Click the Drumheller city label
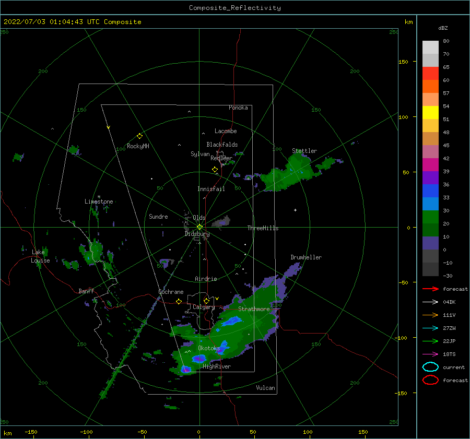 306,257
